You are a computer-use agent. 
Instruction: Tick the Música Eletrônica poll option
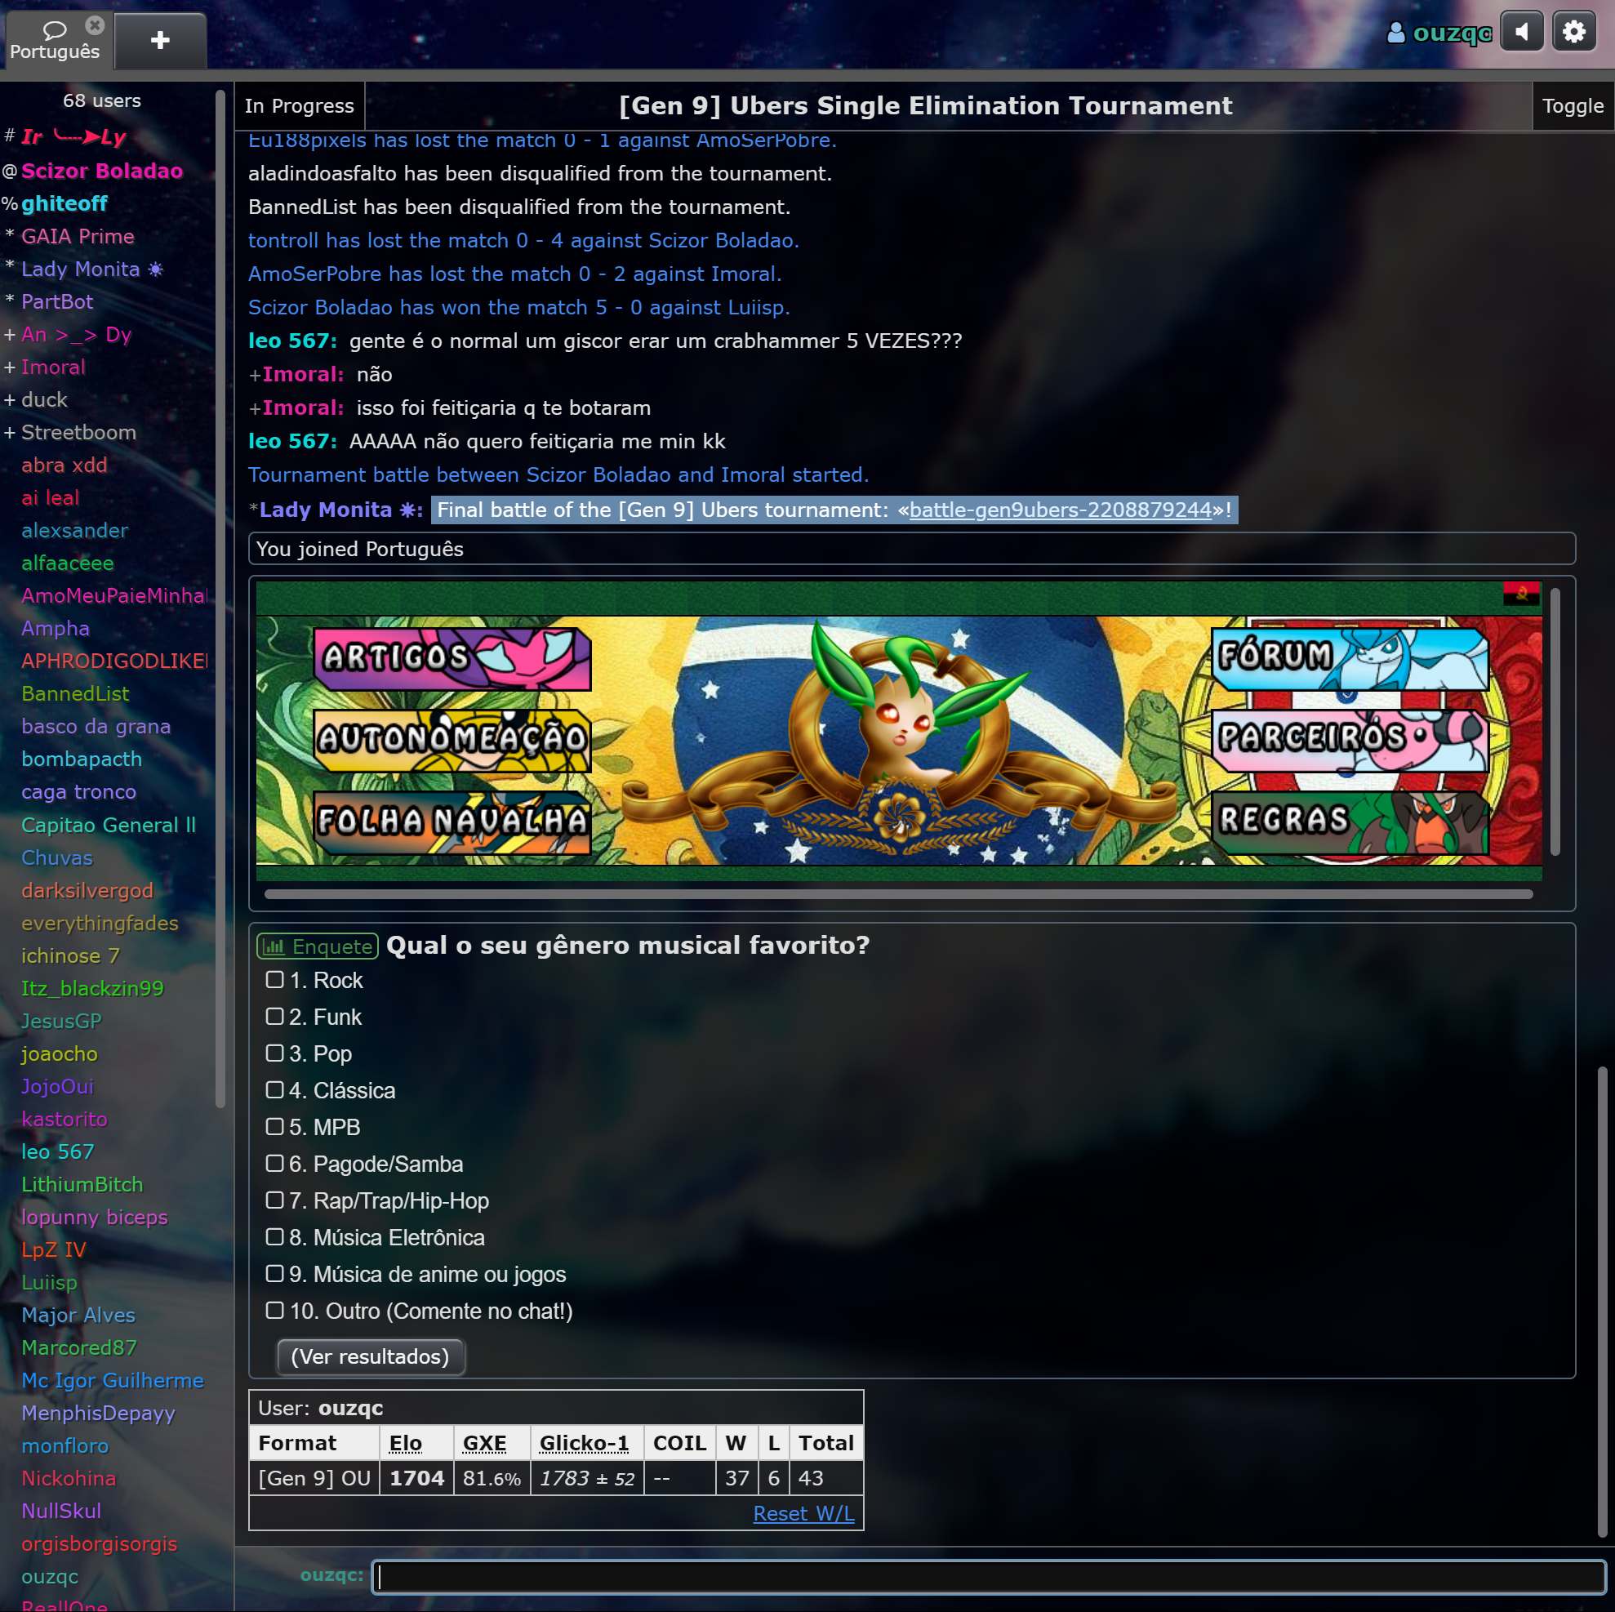point(274,1236)
